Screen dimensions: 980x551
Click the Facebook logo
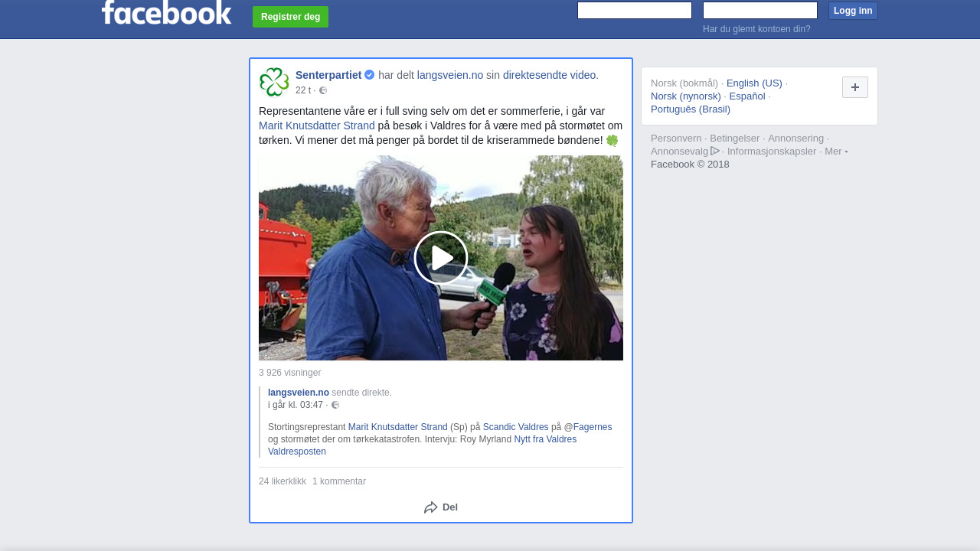(x=166, y=12)
